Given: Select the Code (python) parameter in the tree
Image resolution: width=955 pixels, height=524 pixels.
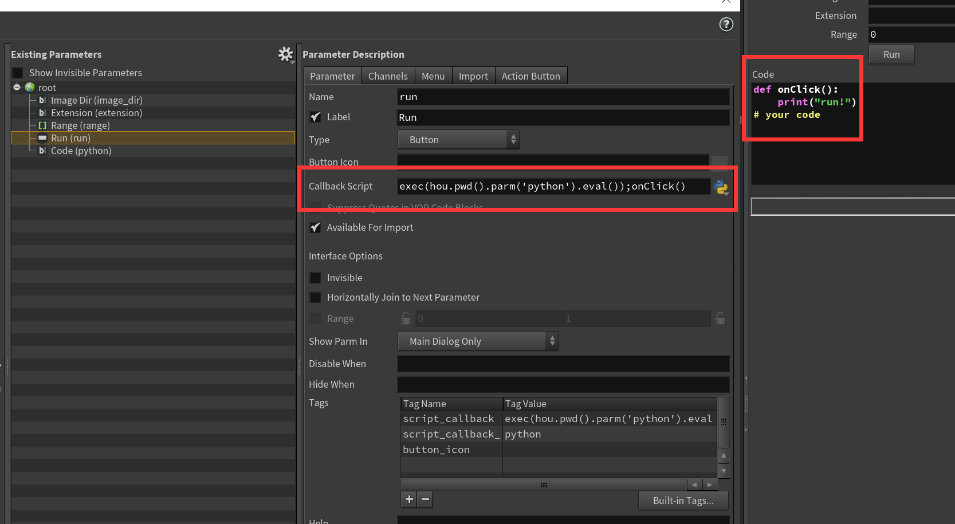Looking at the screenshot, I should 81,151.
